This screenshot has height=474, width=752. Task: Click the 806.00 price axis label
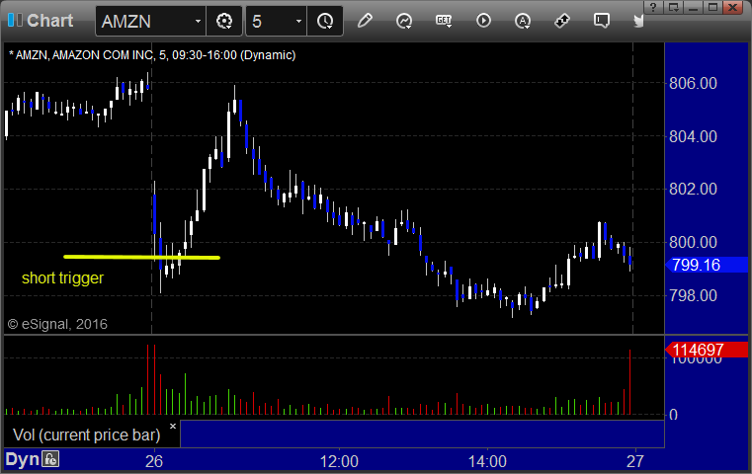693,83
